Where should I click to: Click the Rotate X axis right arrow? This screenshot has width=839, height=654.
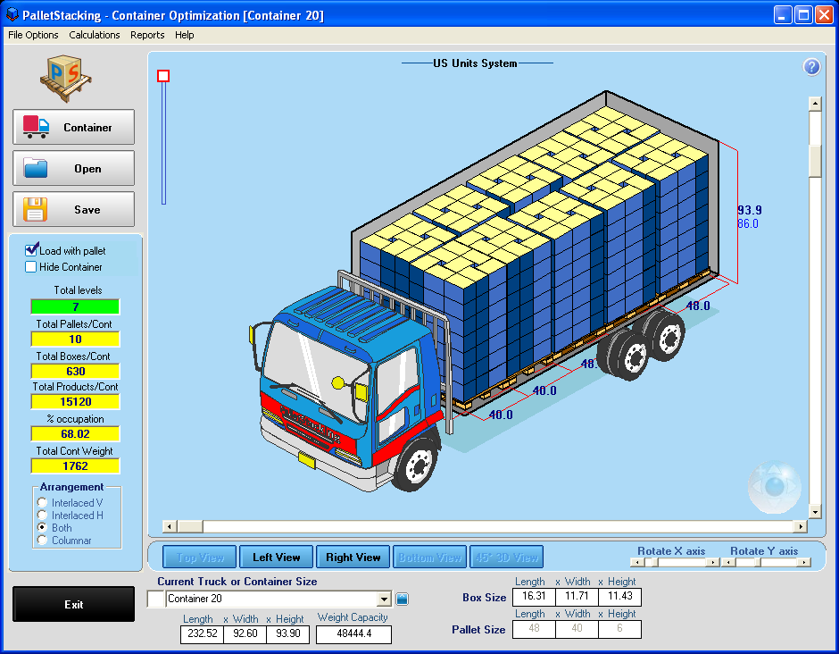point(713,562)
